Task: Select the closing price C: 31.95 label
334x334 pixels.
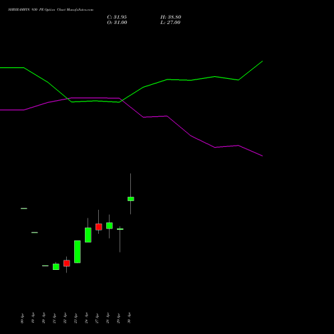Action: tap(117, 17)
